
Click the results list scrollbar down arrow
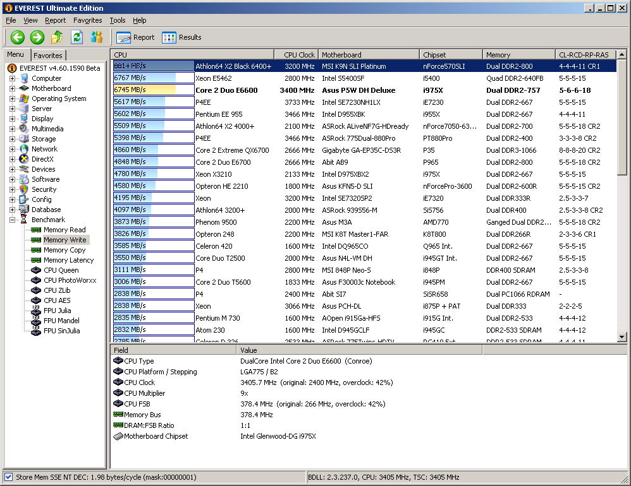(622, 338)
